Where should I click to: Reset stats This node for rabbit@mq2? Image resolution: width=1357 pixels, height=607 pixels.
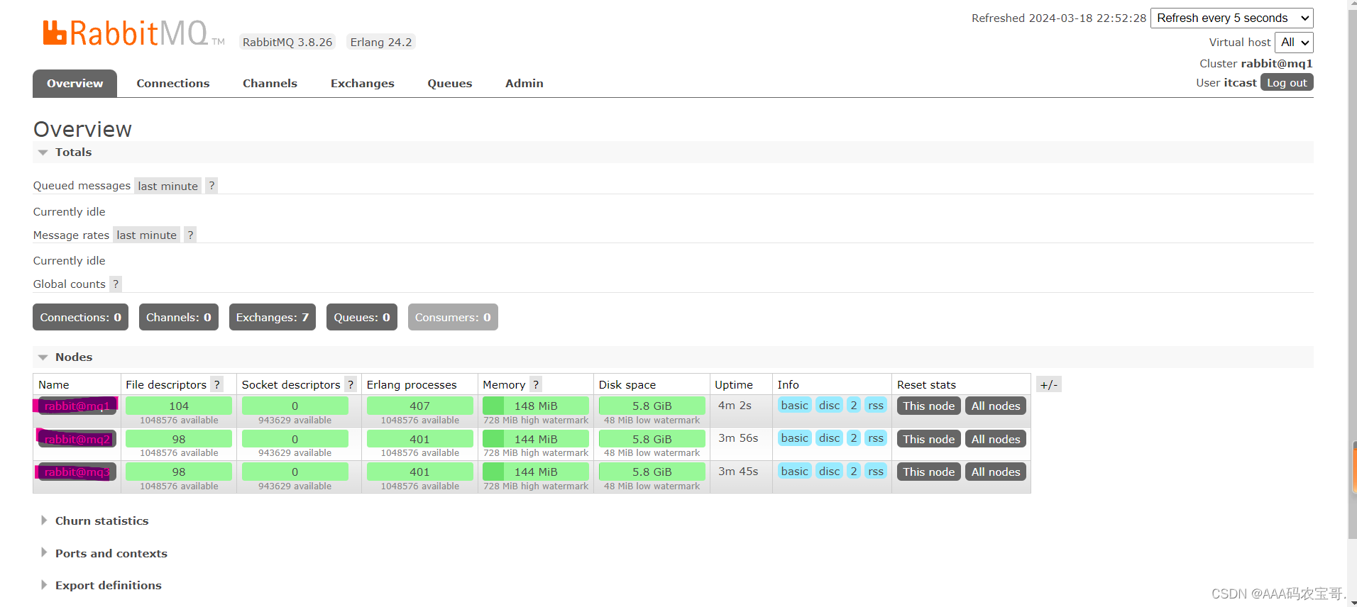[x=929, y=439]
